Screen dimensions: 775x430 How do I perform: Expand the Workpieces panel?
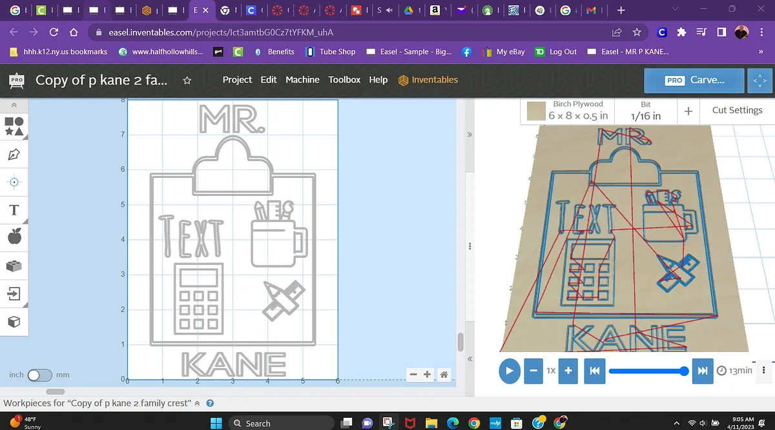(x=198, y=404)
